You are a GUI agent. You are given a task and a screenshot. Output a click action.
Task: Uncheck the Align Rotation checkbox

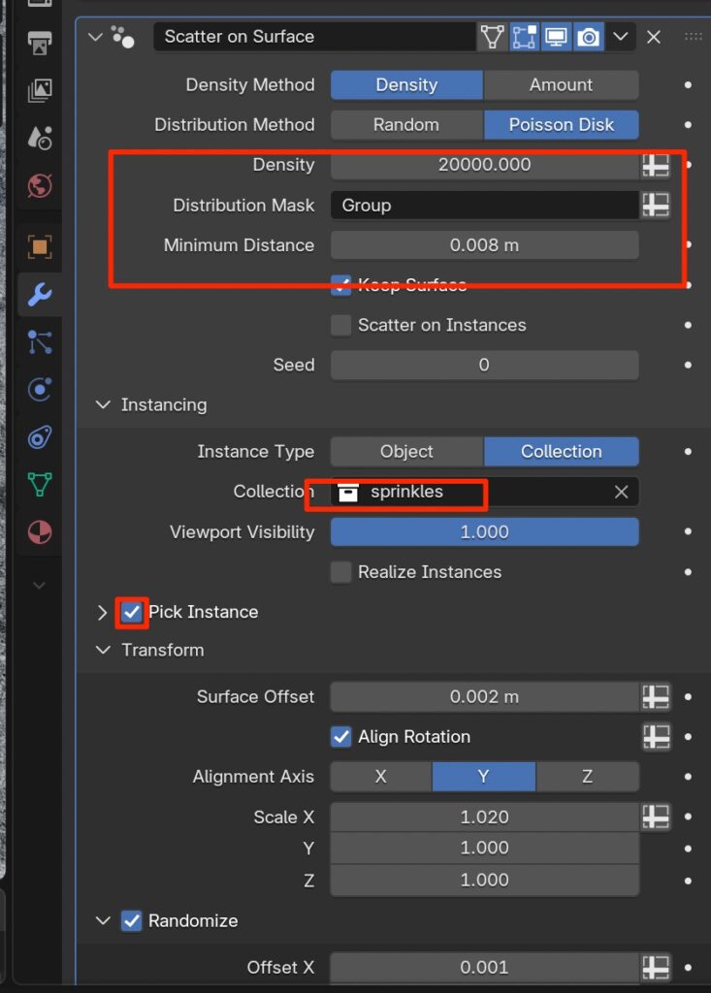340,737
